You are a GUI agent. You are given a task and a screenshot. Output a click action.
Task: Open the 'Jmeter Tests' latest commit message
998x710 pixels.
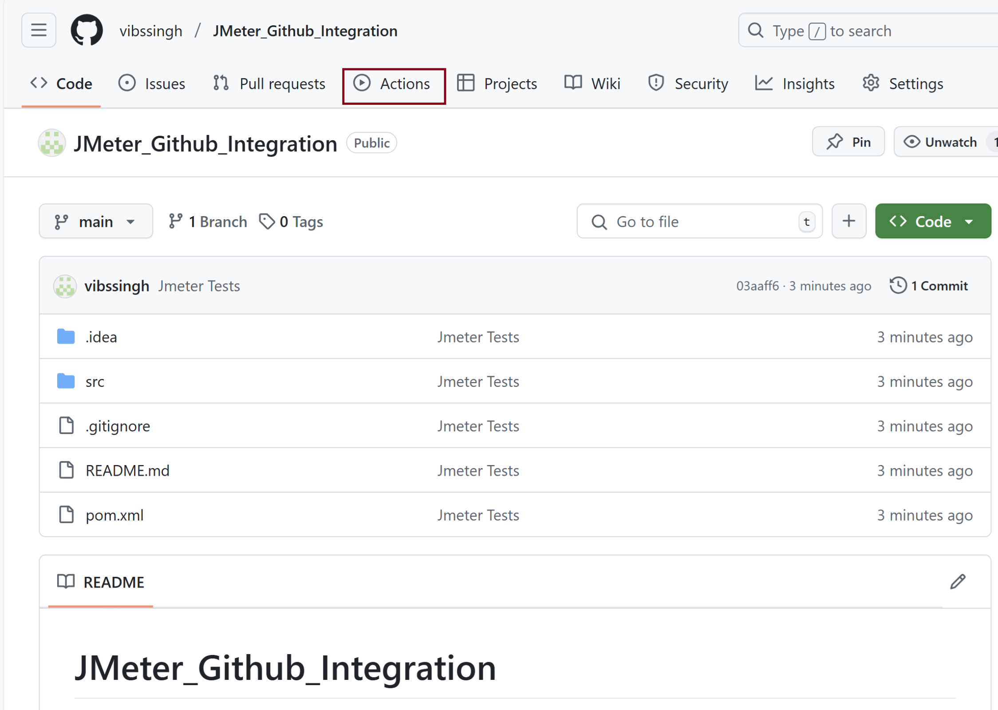point(199,286)
